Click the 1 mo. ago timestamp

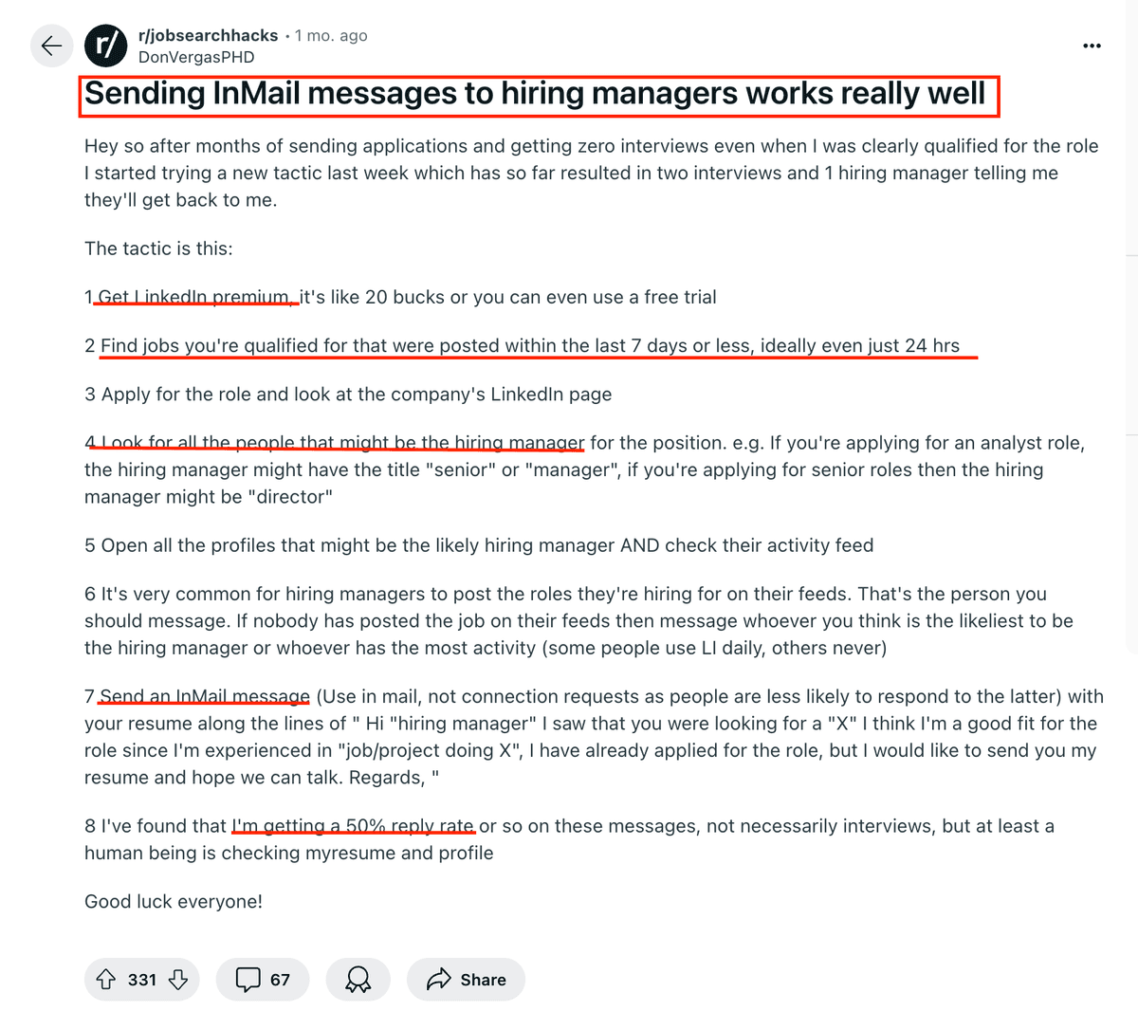pos(329,34)
